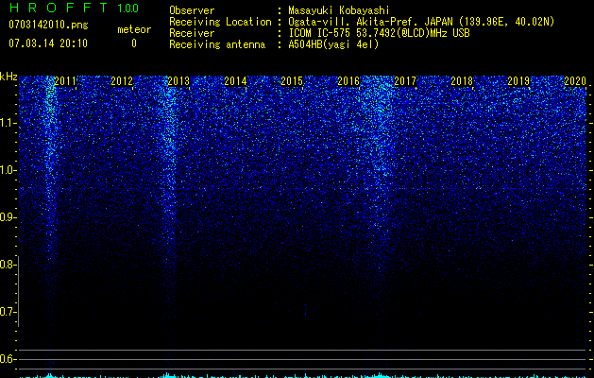Screen dimensions: 594x378
Task: Click the meteor count value 0
Action: tap(134, 43)
